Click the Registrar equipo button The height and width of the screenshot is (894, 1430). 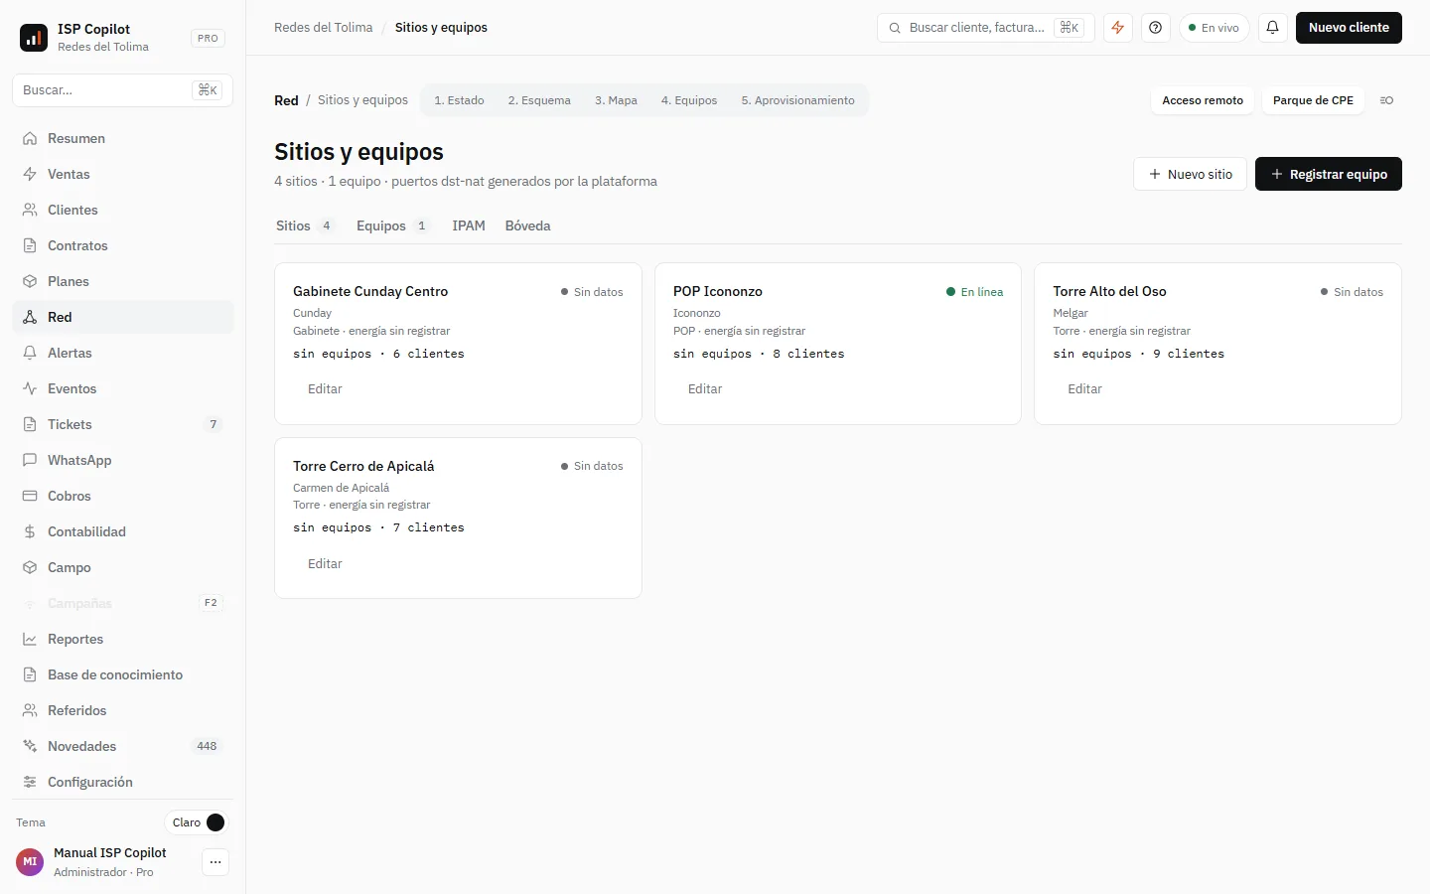(1329, 174)
